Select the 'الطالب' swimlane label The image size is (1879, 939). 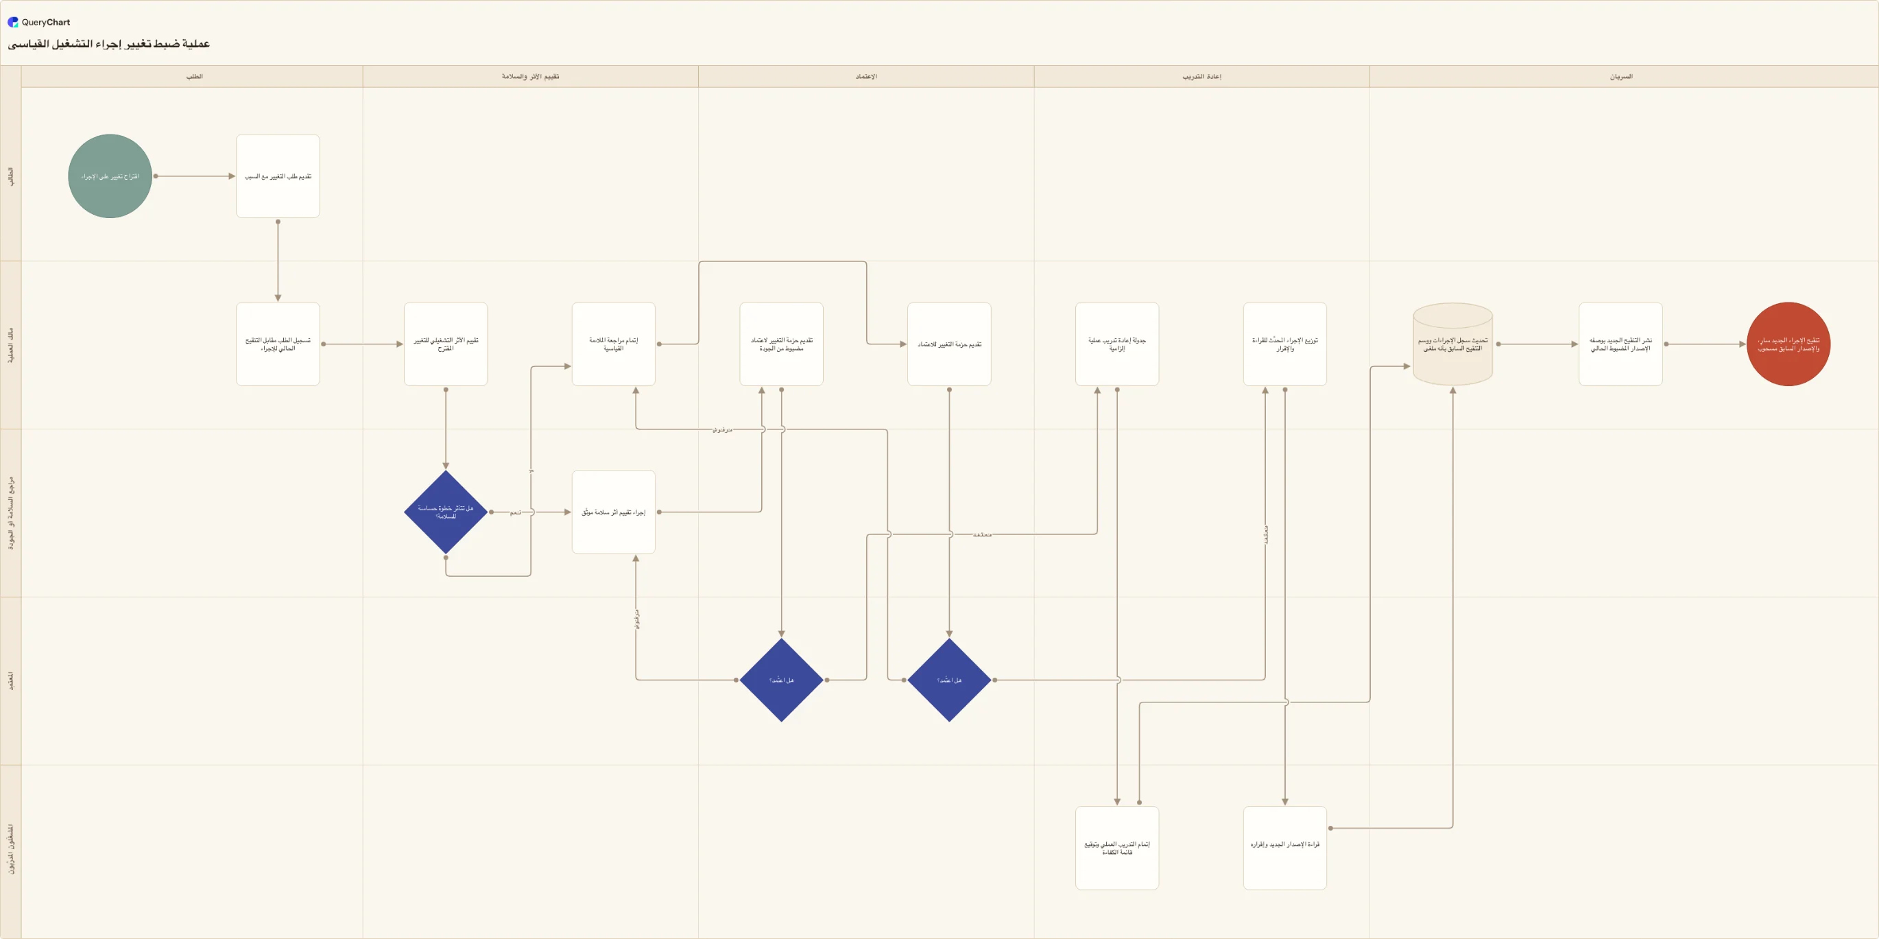(11, 176)
